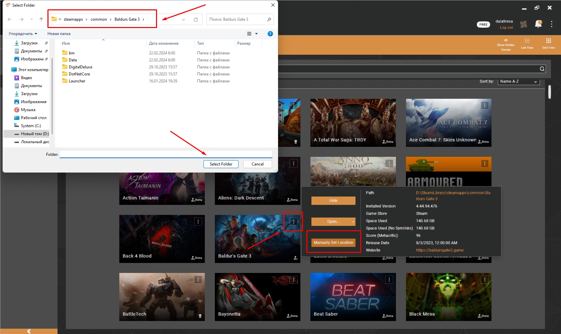Open options menu on Beat Saber card
Image resolution: width=561 pixels, height=334 pixels.
[x=389, y=280]
